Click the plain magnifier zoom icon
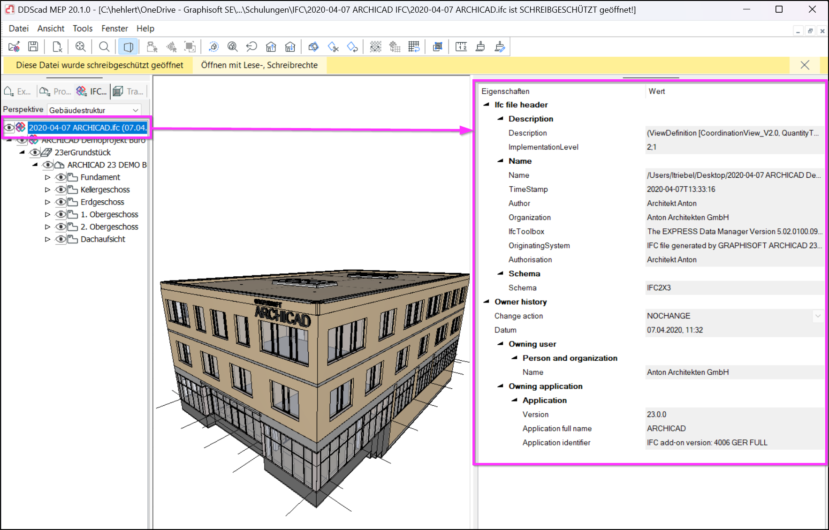Screen dimensions: 829x530 point(104,46)
